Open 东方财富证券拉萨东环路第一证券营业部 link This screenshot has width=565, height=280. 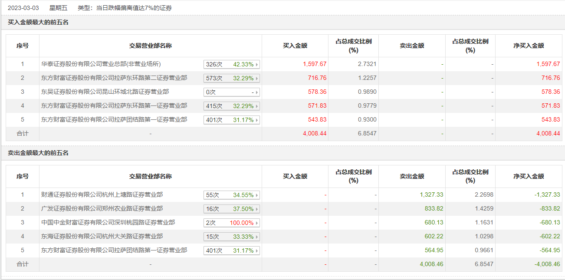click(x=114, y=106)
